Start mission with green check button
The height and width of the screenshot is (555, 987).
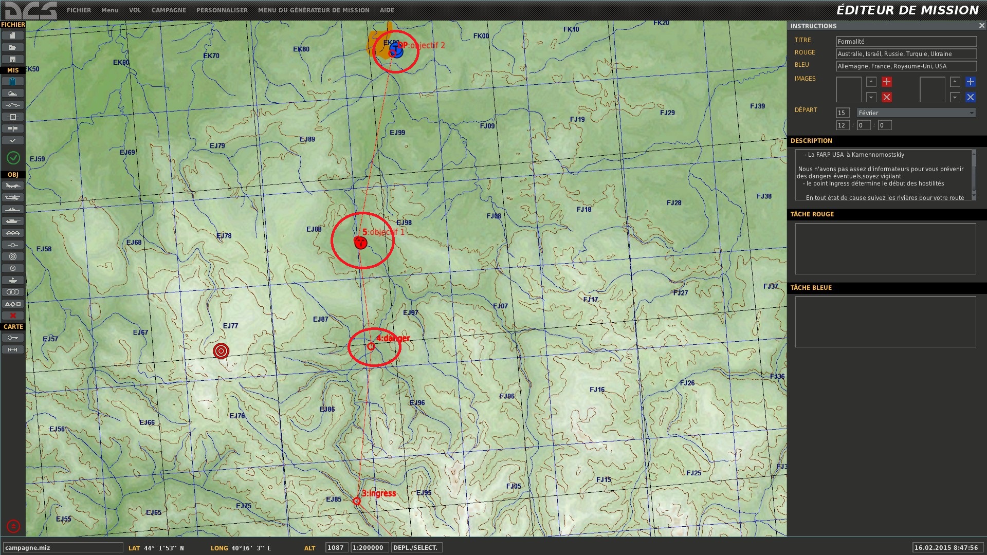click(x=13, y=158)
